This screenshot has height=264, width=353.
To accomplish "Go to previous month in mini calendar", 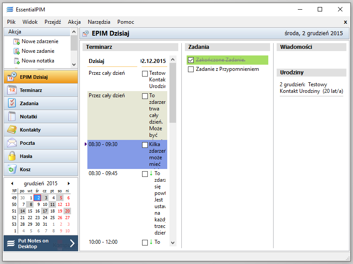I will 12,183.
